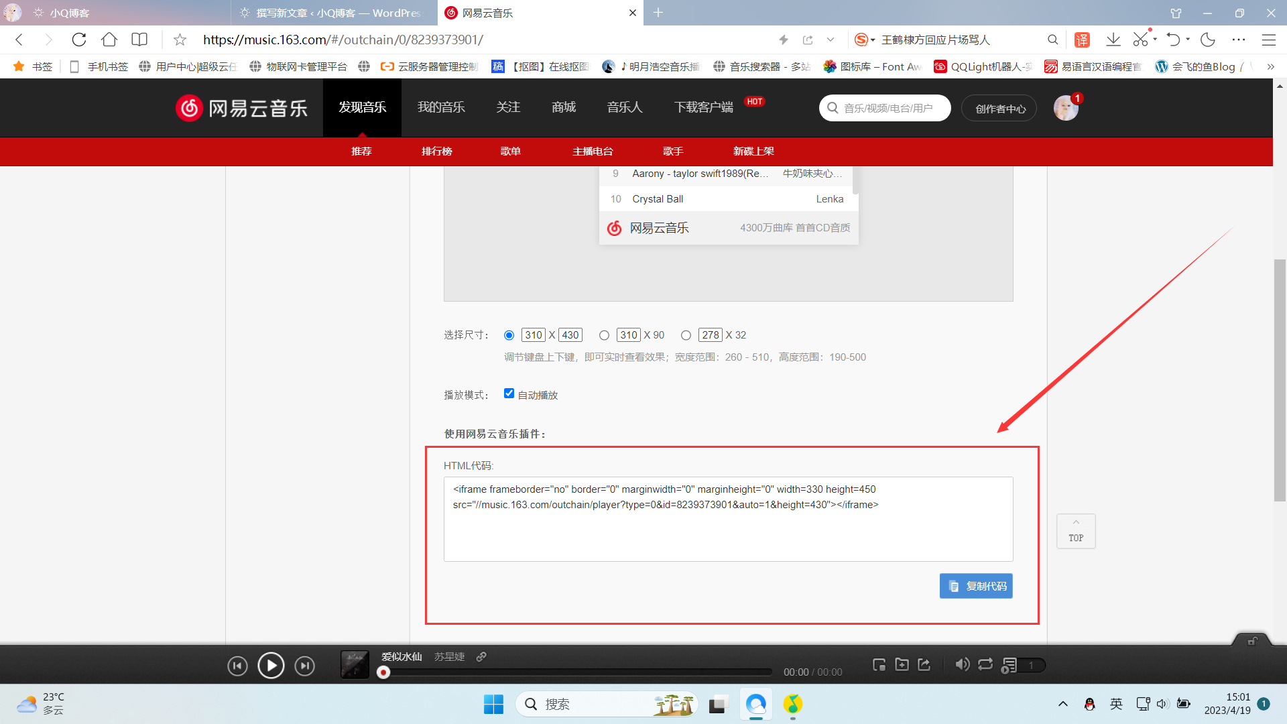Toggle 自动播放 checkbox
The height and width of the screenshot is (724, 1287).
[x=509, y=394]
